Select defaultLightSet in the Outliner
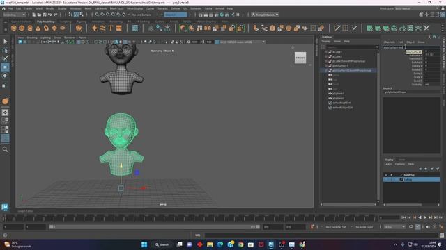Screen dimensions: 446x250 tap(341, 103)
